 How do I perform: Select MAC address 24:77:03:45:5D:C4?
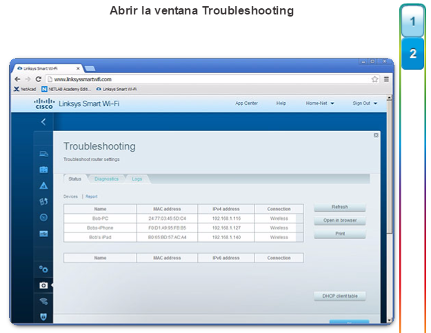(167, 219)
